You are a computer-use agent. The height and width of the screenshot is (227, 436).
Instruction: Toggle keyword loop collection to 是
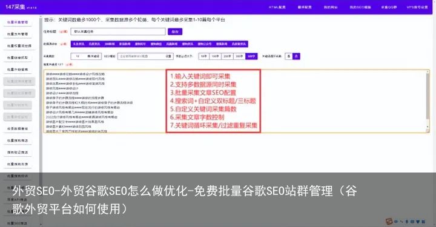click(296, 56)
